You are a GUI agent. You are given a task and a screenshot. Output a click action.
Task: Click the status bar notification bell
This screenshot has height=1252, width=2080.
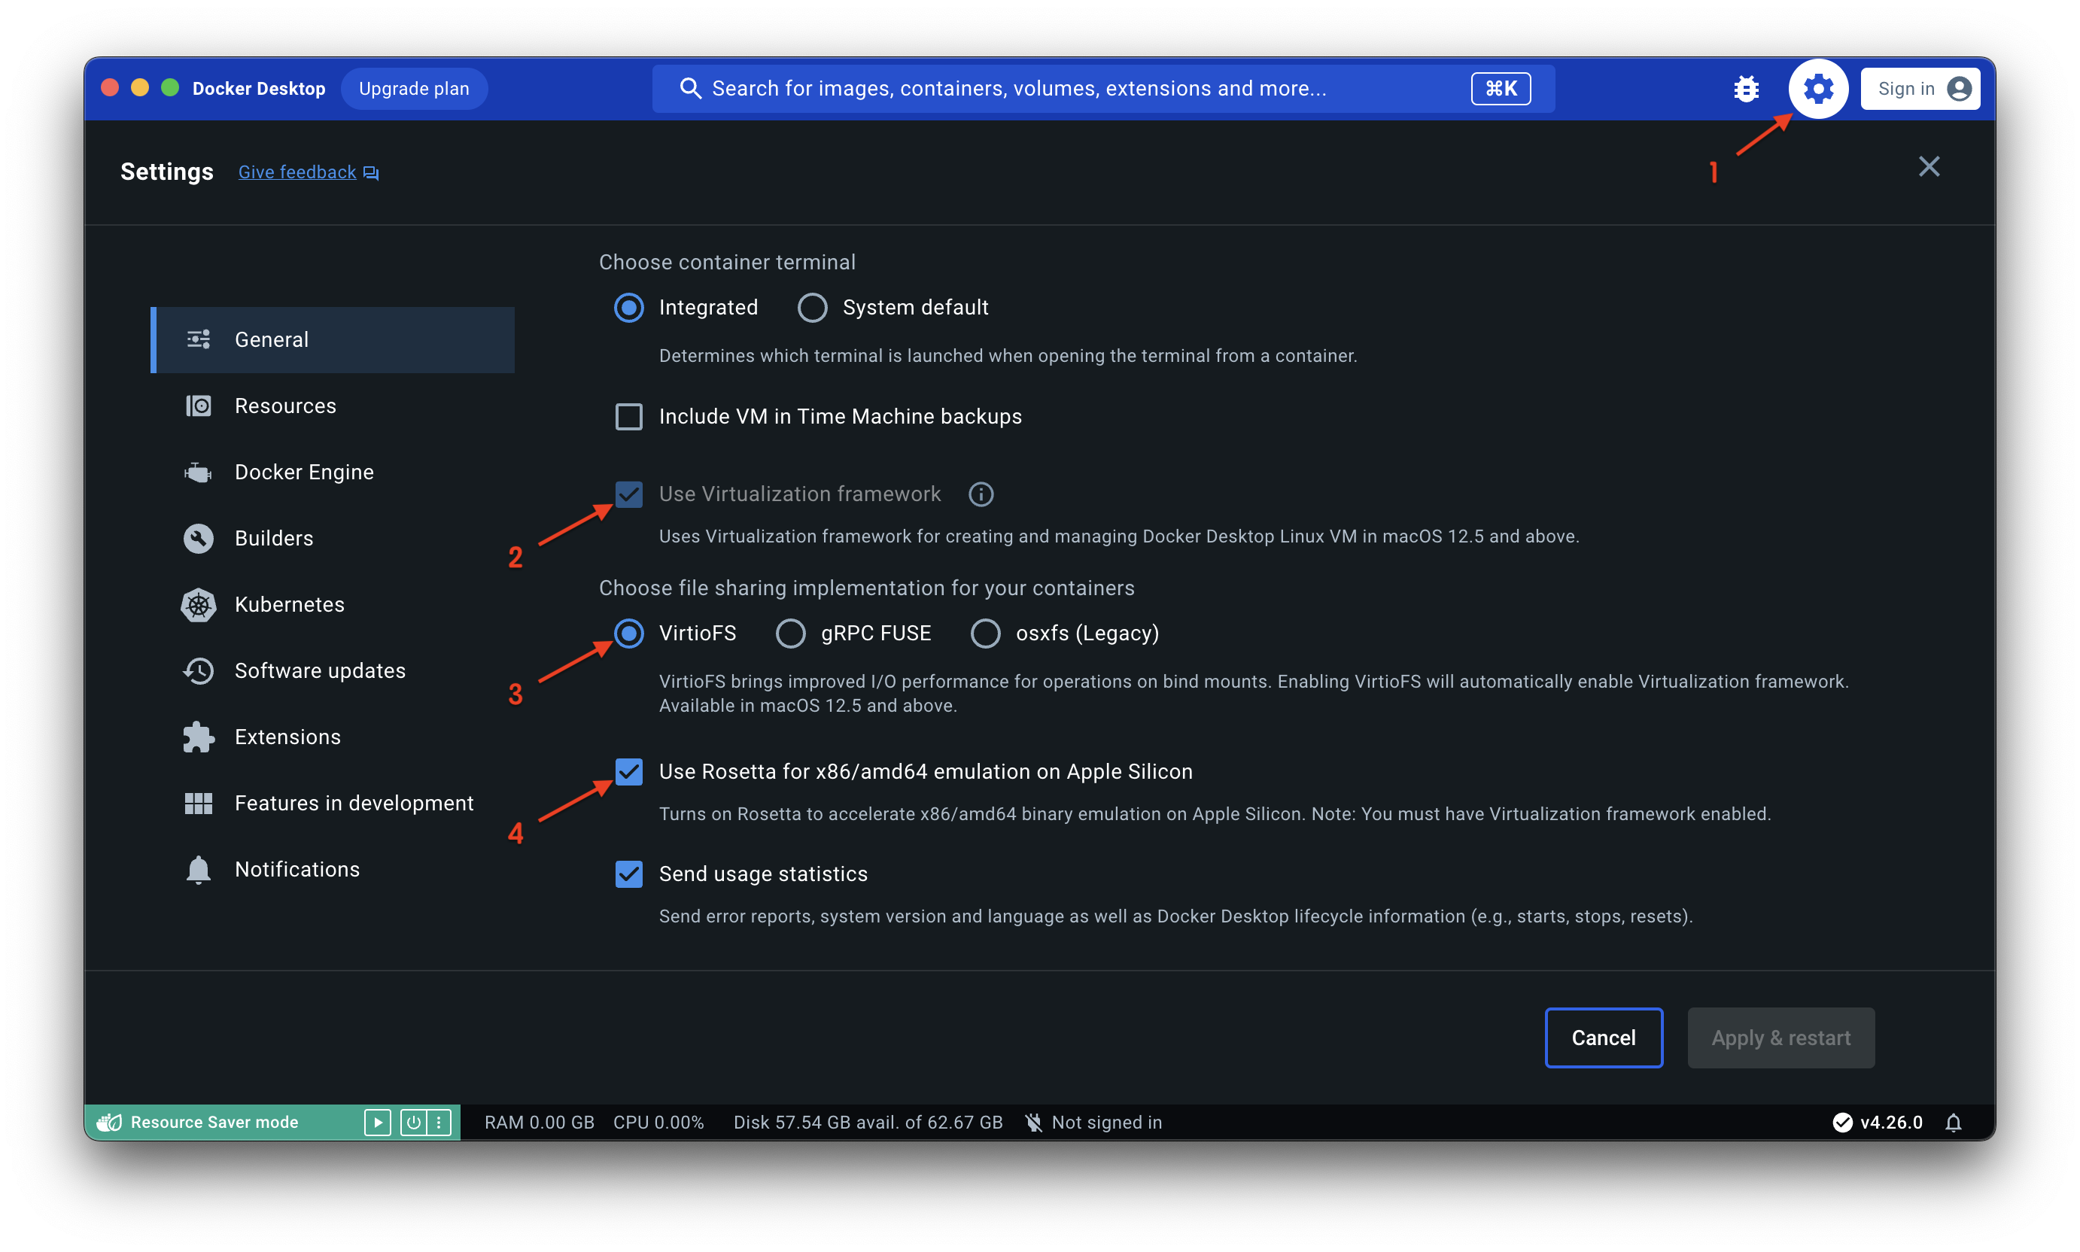pos(1954,1122)
